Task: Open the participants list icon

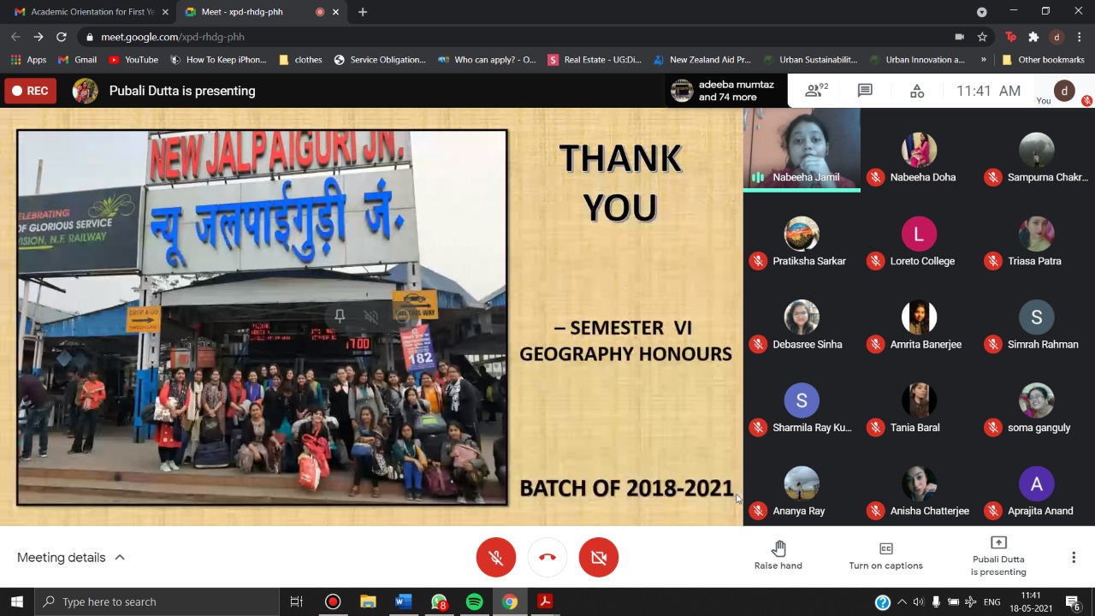Action: pyautogui.click(x=815, y=91)
